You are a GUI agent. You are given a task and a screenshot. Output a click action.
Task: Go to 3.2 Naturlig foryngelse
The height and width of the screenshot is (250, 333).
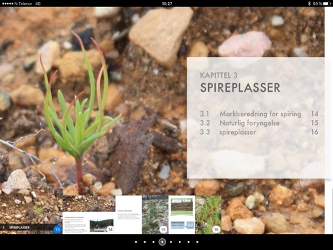tap(259, 123)
